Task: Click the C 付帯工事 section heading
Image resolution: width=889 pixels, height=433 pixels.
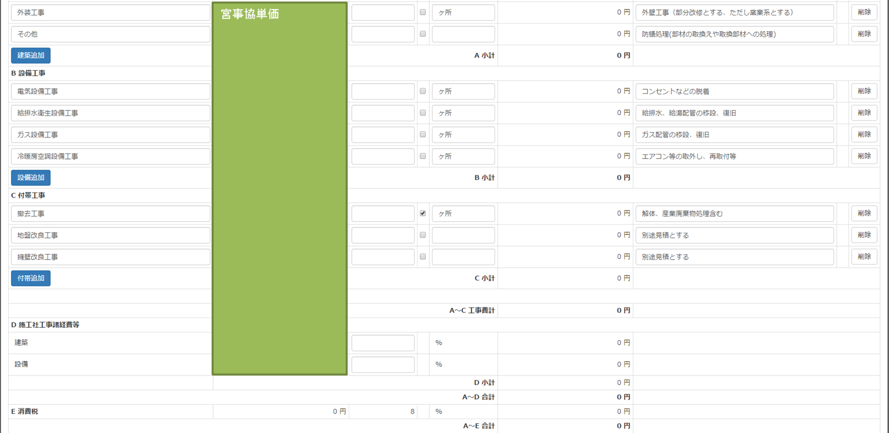Action: point(28,195)
